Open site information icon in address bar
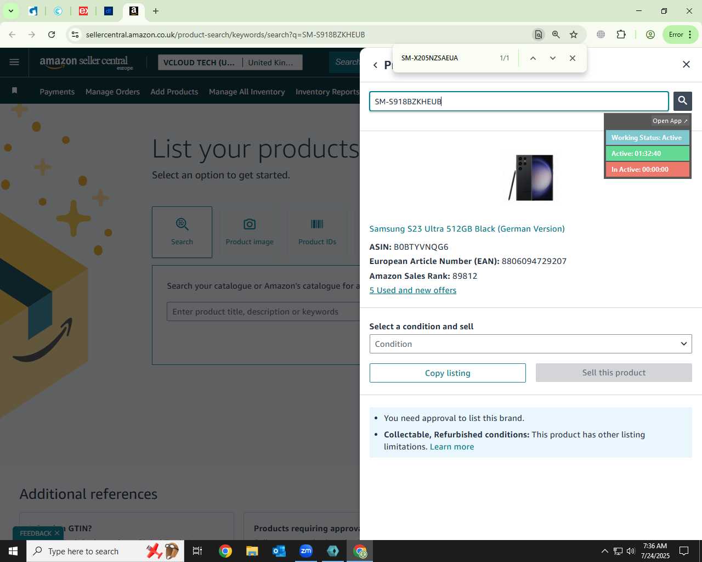This screenshot has height=562, width=702. (x=75, y=35)
